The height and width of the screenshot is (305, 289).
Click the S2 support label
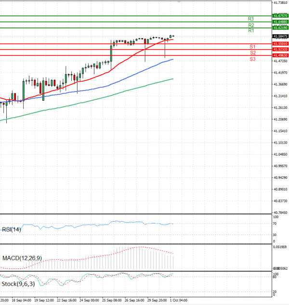click(252, 53)
